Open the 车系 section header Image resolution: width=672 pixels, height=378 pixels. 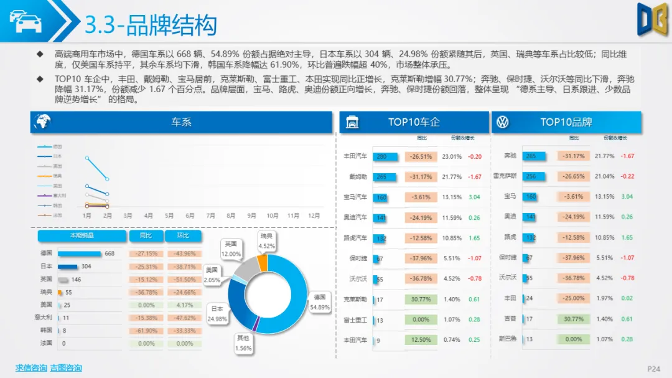tap(181, 122)
